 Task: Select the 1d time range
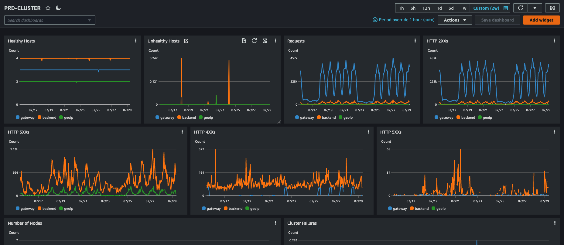[x=439, y=8]
